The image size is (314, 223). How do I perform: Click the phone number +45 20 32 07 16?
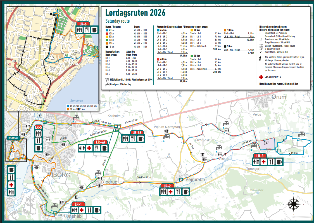click(273, 77)
